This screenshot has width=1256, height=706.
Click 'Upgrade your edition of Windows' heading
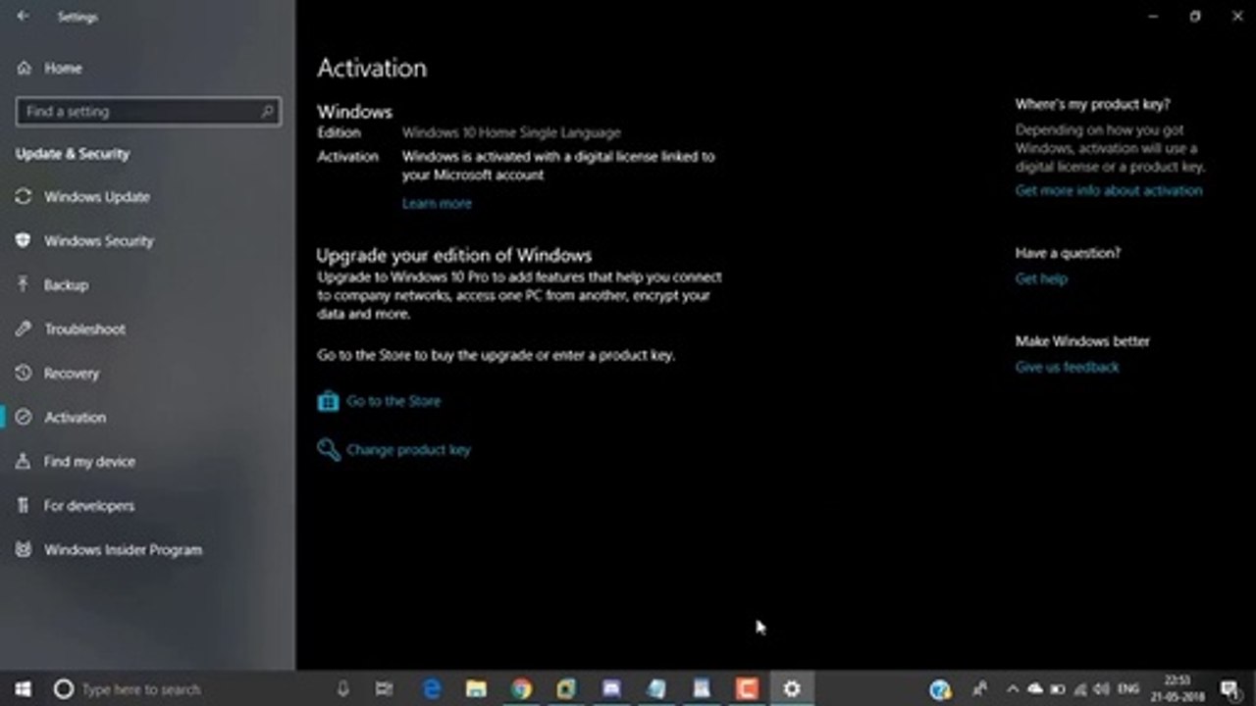(454, 255)
